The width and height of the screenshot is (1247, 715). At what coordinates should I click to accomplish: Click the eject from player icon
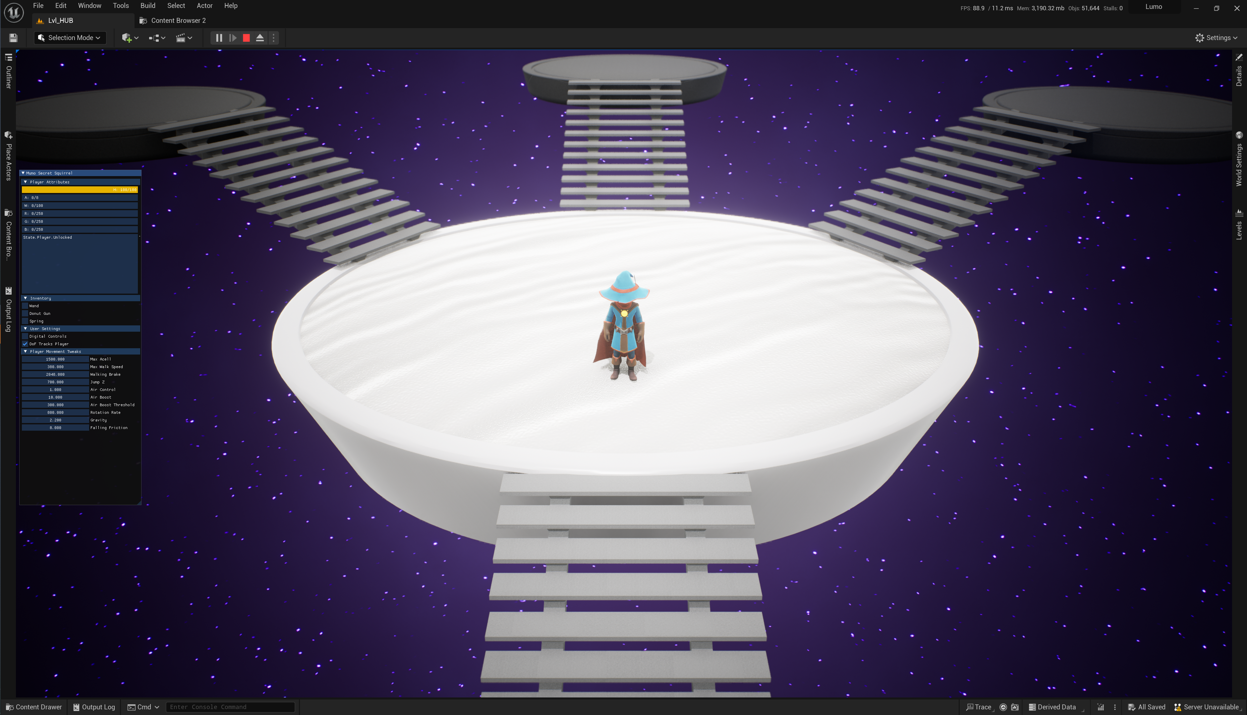260,38
